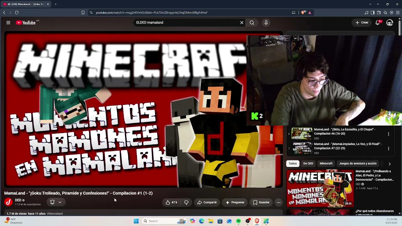
Task: Open File Explorer from the taskbar
Action: point(211,221)
